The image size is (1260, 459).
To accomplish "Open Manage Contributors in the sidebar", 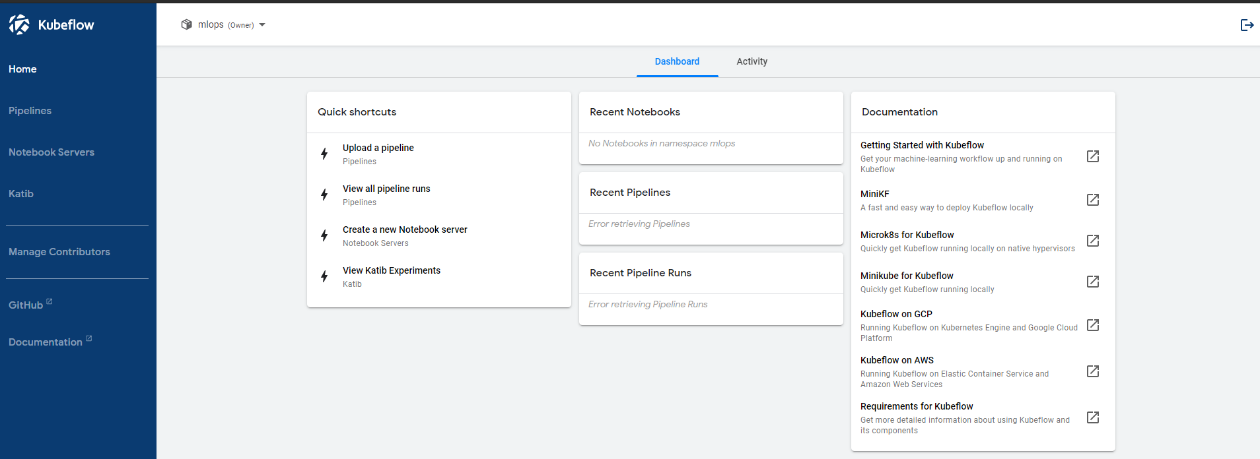I will tap(59, 252).
